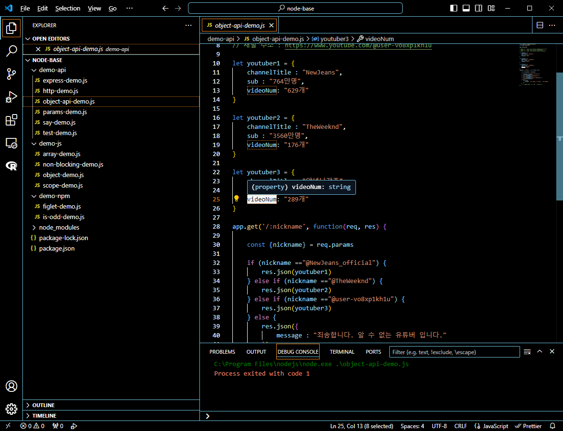Open editor More Actions ellipsis
This screenshot has height=431, width=563.
[x=552, y=25]
